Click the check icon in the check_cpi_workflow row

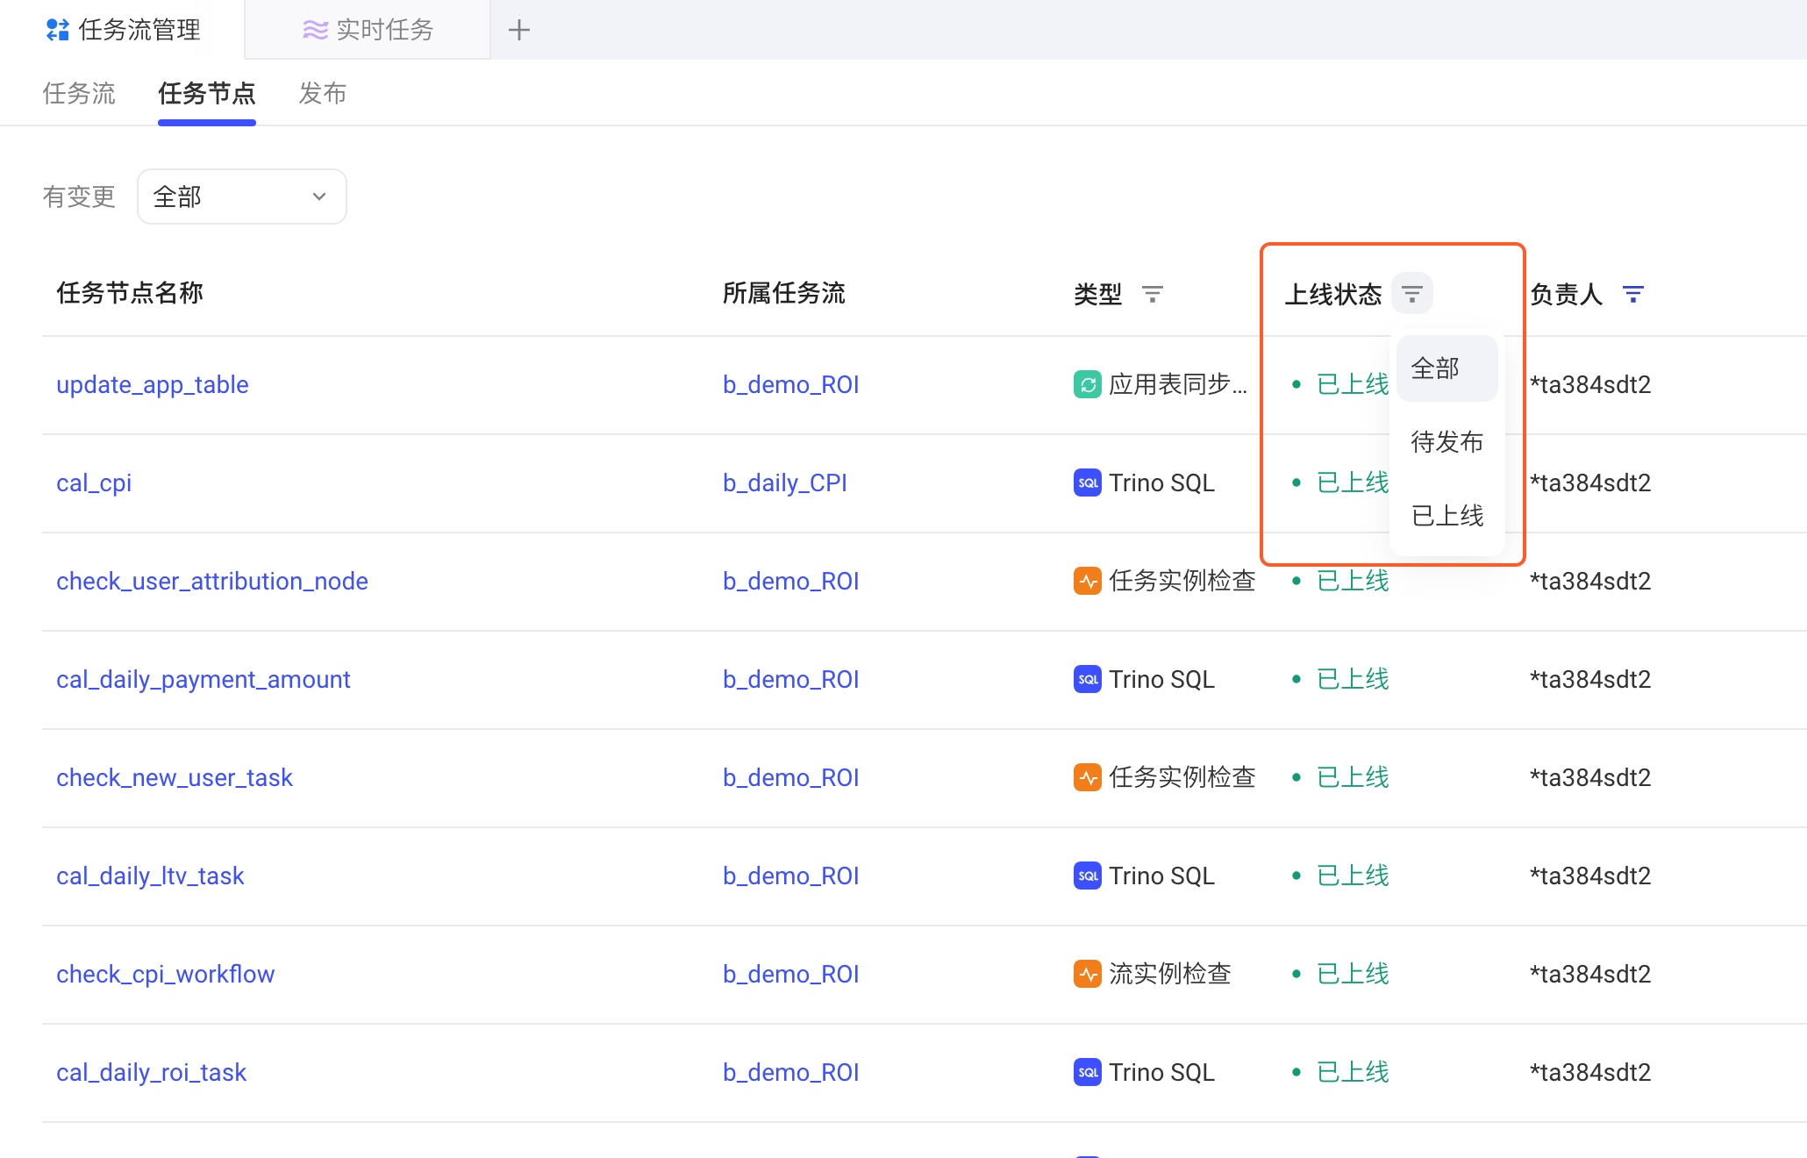click(1088, 974)
